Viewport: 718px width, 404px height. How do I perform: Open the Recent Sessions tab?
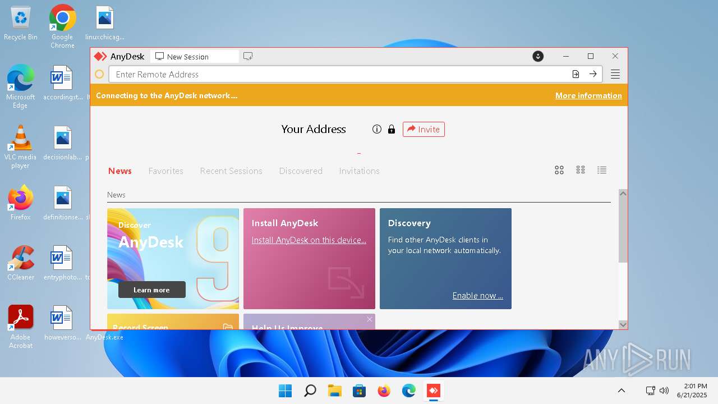pos(231,171)
